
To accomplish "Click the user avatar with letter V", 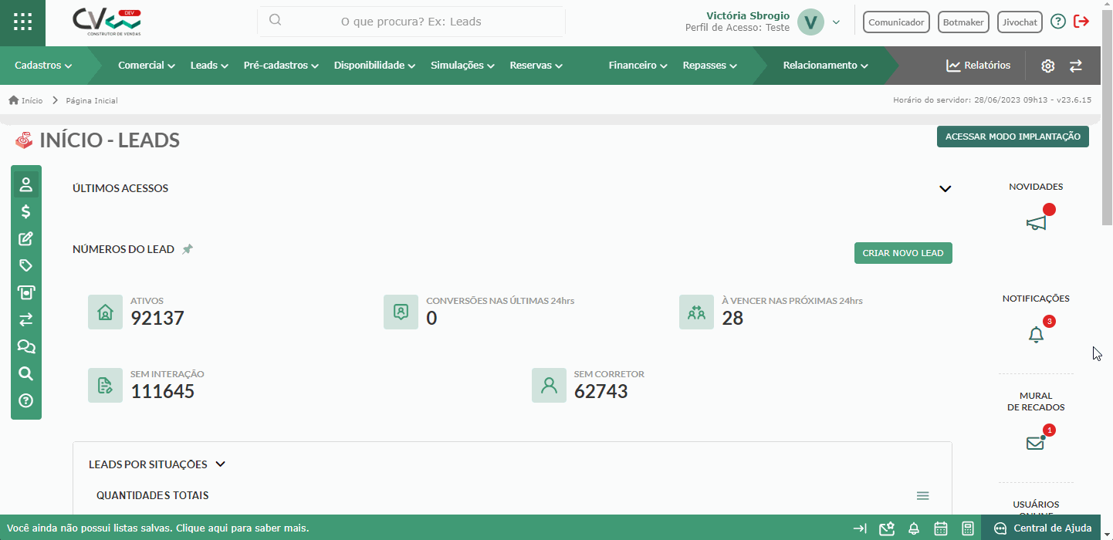I will coord(810,22).
